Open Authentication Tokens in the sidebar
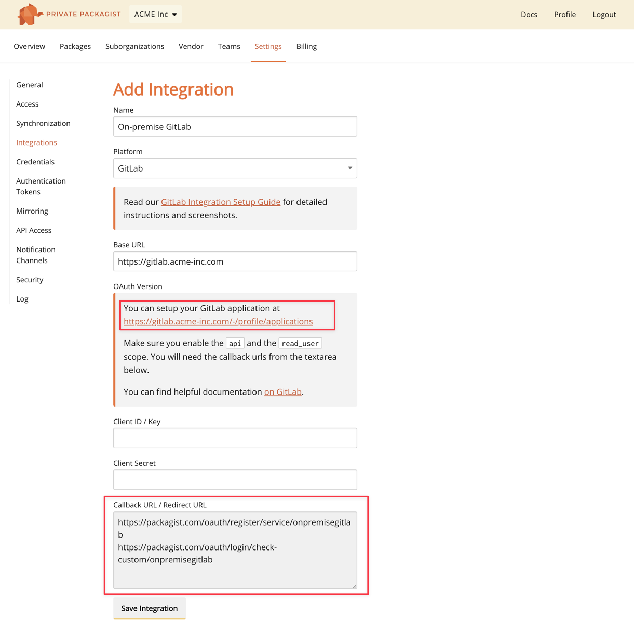Image resolution: width=634 pixels, height=629 pixels. pos(41,186)
